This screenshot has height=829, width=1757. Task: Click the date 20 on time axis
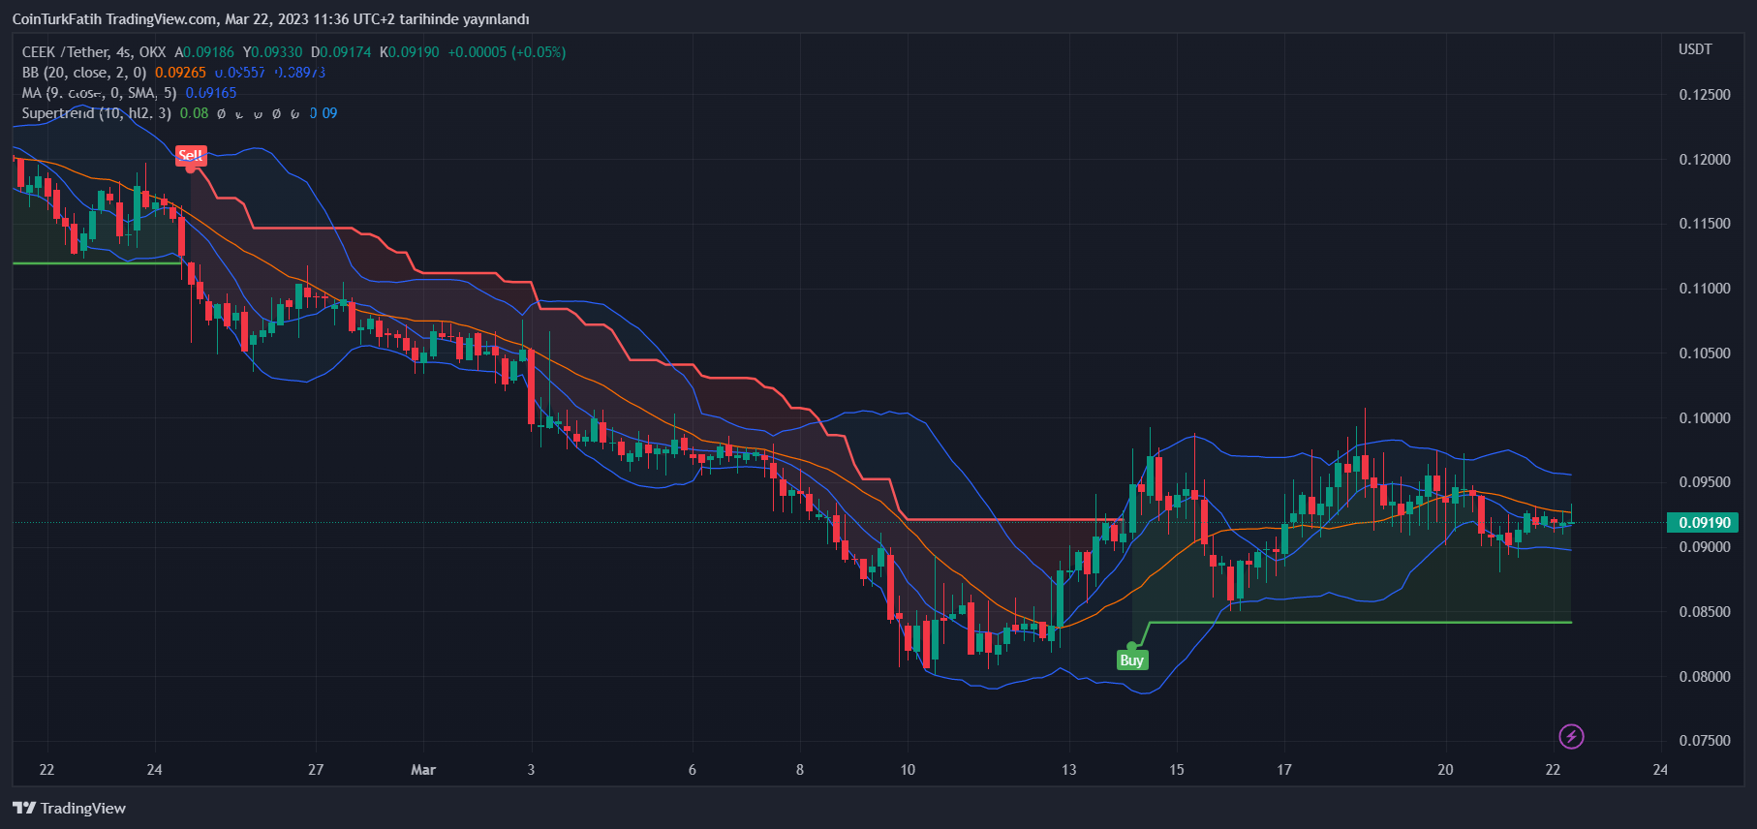click(1445, 770)
